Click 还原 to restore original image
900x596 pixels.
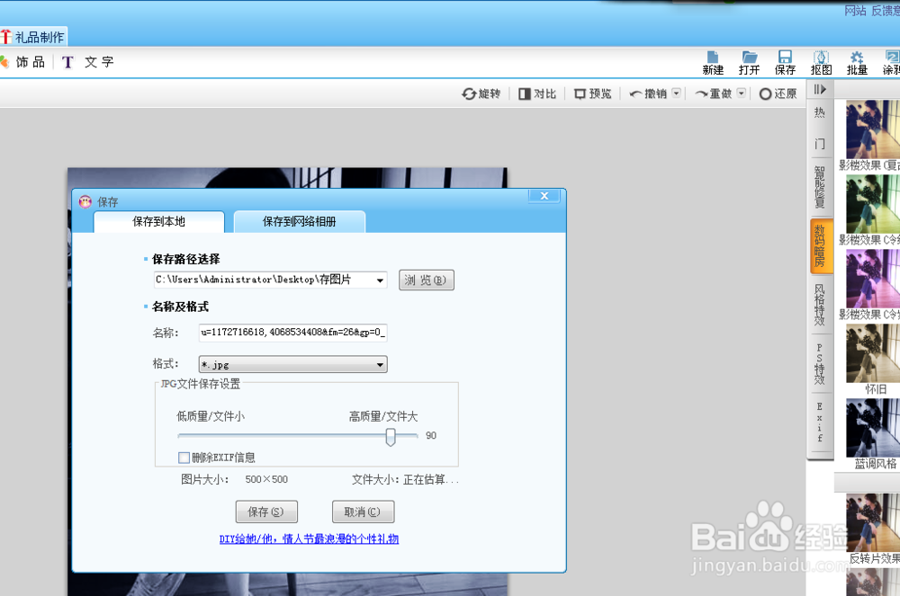tap(778, 93)
